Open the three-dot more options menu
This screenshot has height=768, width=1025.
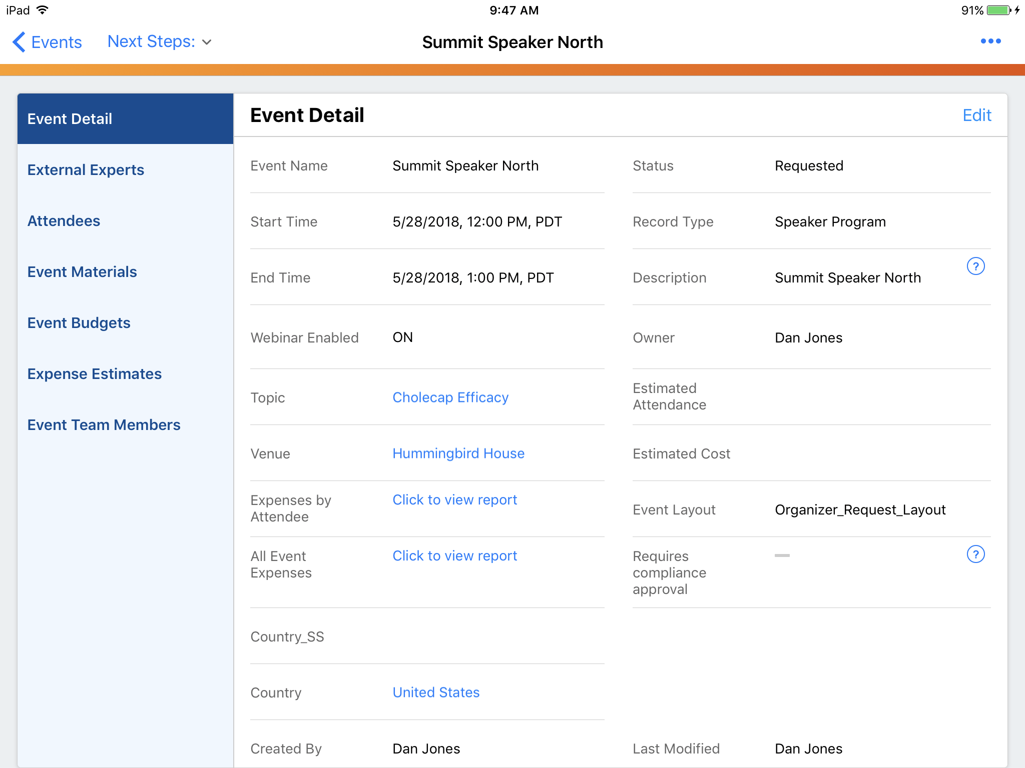[x=990, y=41]
